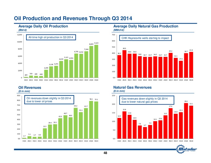Click the "Average Daily Natural Gas Production" heading
The width and height of the screenshot is (211, 163).
coord(146,26)
